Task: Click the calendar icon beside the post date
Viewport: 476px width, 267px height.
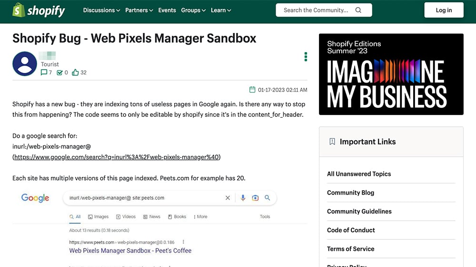Action: tap(252, 90)
